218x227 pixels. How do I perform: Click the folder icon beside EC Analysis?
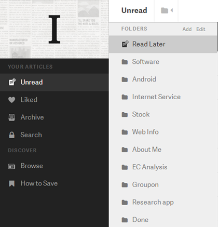click(x=125, y=167)
